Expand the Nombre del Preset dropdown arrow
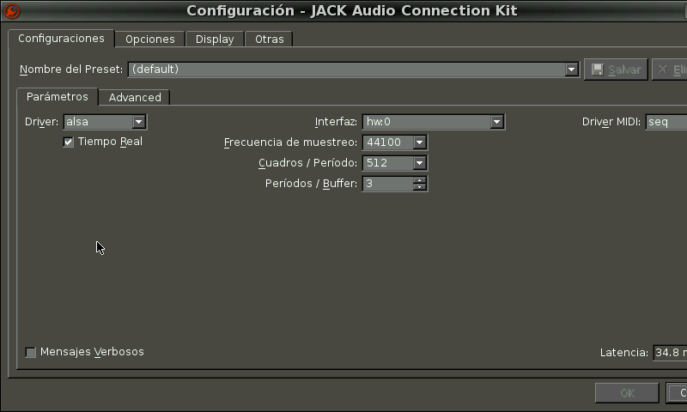687x412 pixels. (x=571, y=70)
